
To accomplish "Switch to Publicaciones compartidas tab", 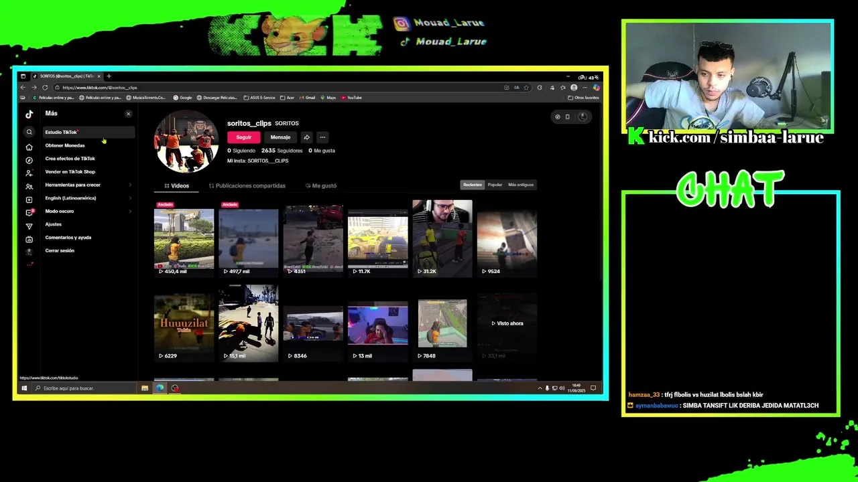I will click(x=247, y=185).
